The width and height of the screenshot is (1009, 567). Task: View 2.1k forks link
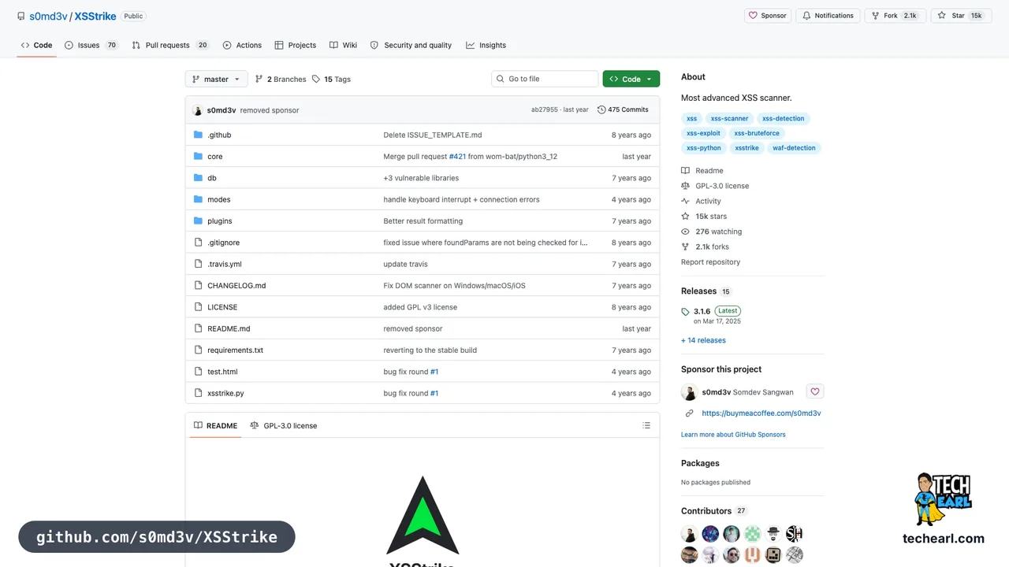706,246
